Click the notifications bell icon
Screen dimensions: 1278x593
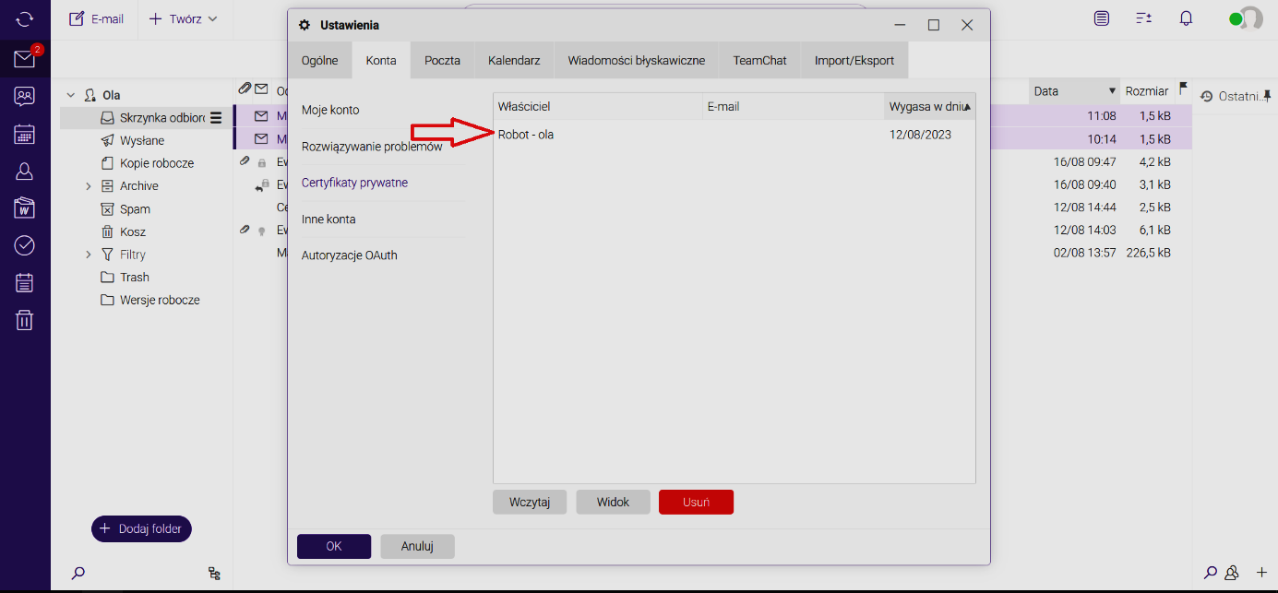tap(1186, 18)
